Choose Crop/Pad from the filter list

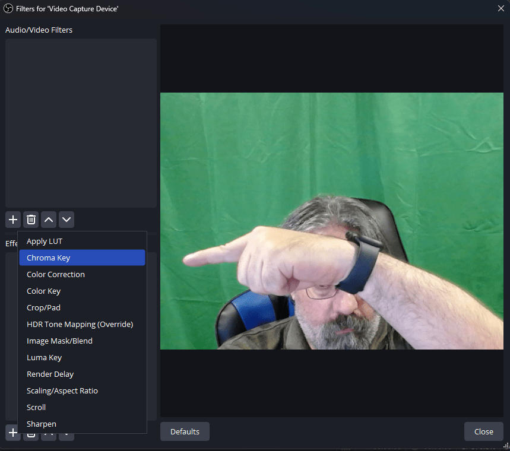43,308
